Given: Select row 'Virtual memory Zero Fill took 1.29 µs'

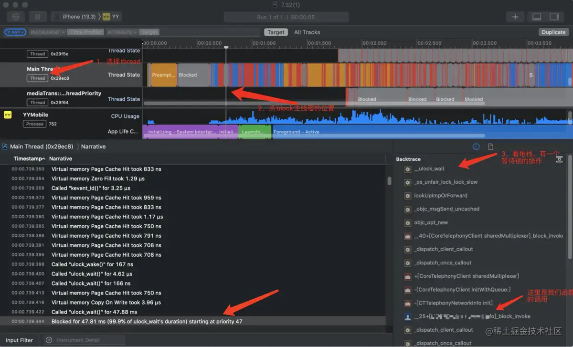Looking at the screenshot, I should [192, 179].
